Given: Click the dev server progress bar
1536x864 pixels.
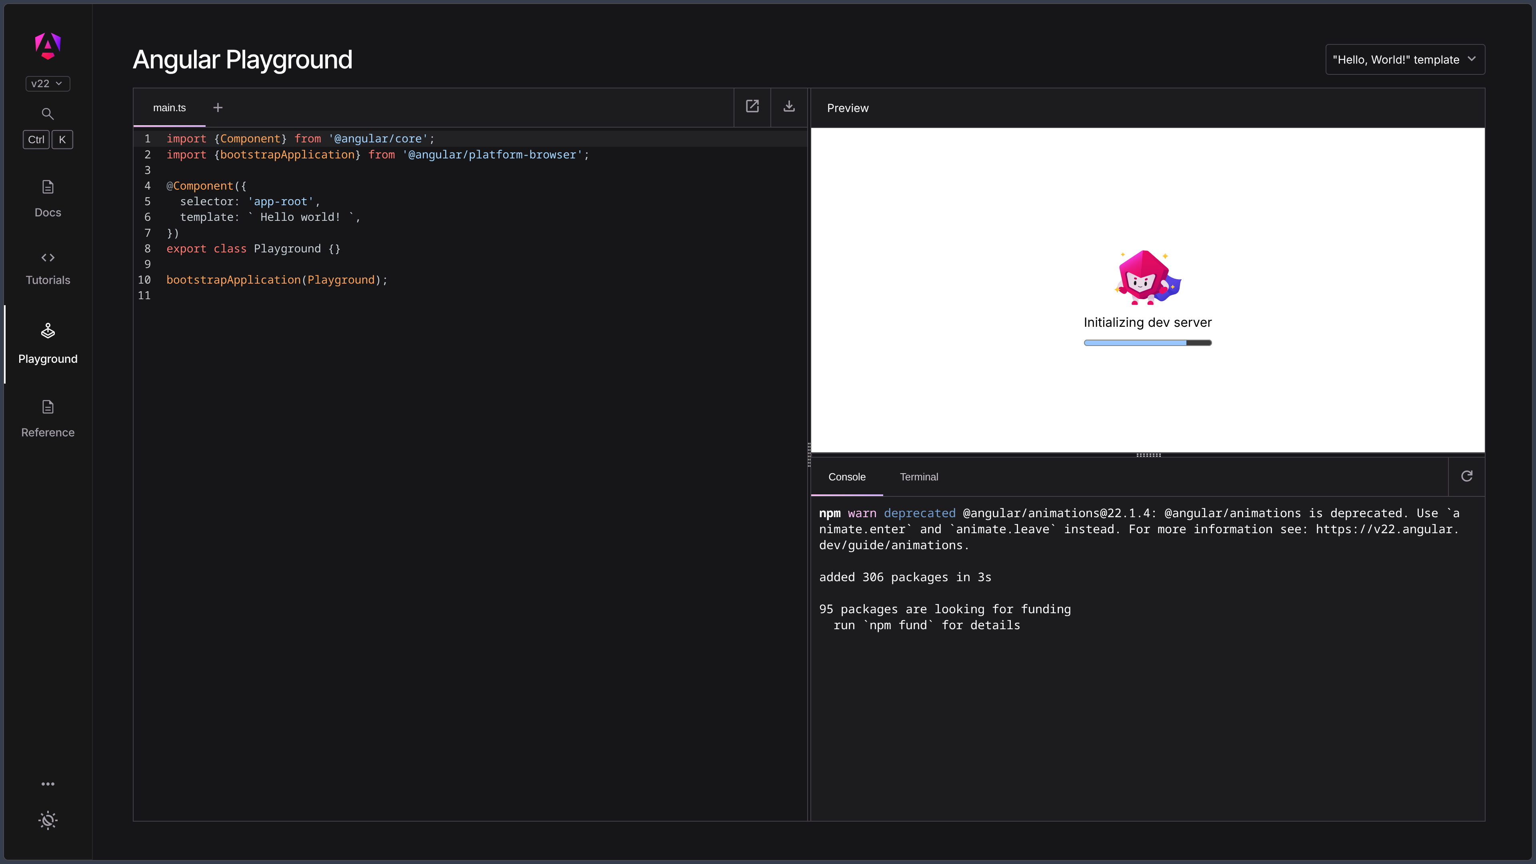Looking at the screenshot, I should point(1148,343).
